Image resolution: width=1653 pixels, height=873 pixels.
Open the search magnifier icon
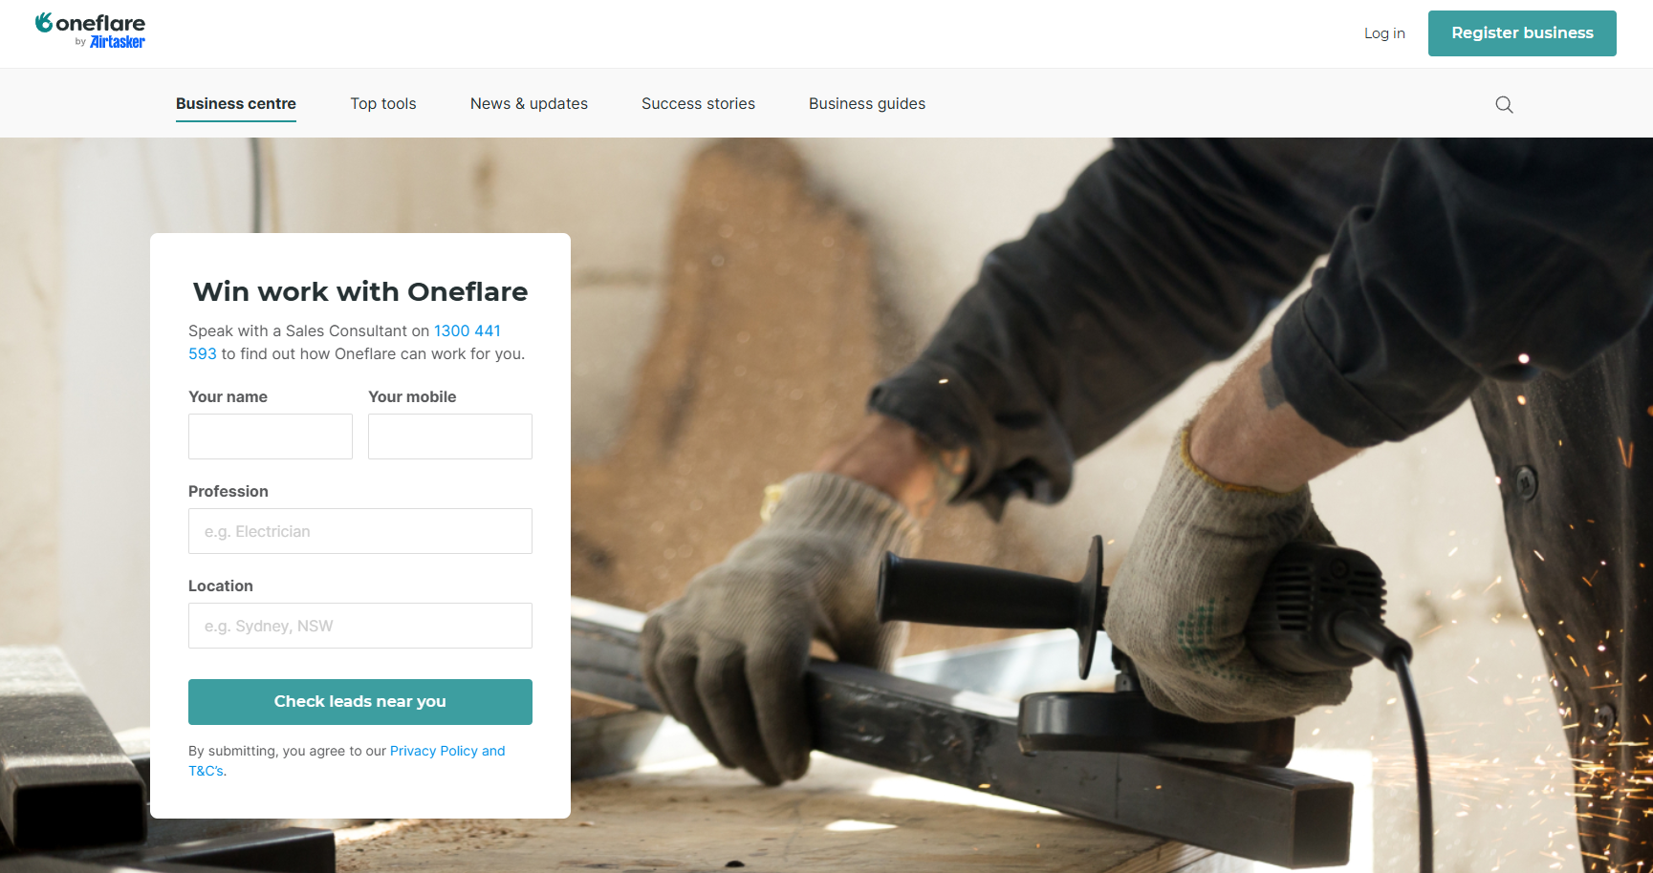coord(1504,104)
